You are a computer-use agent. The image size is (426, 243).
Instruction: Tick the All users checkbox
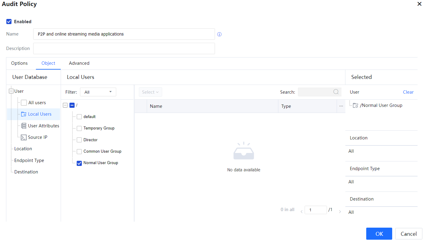tap(24, 103)
